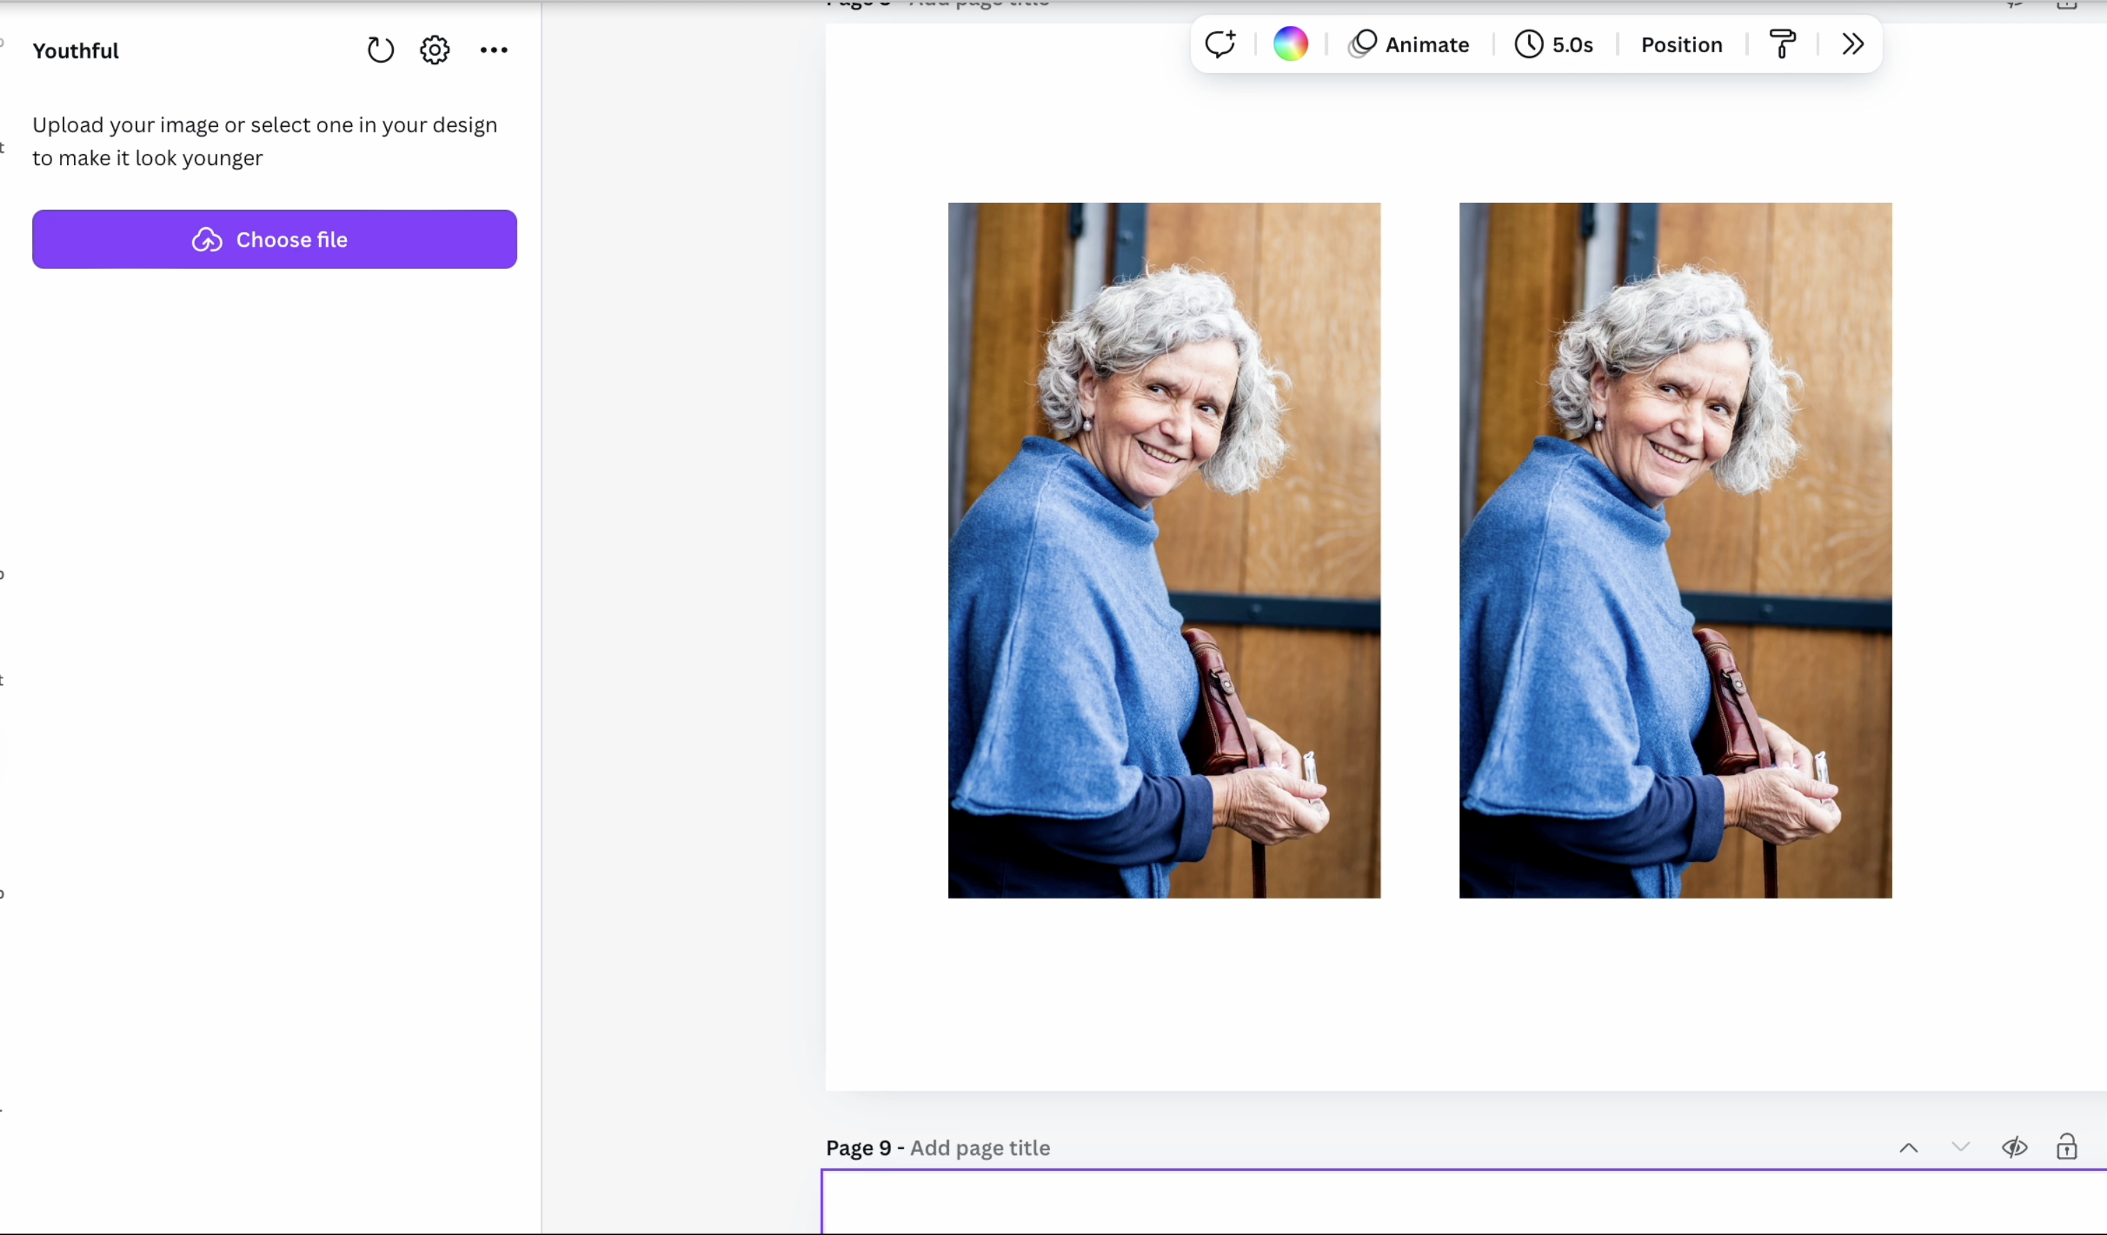Viewport: 2107px width, 1235px height.
Task: Hide Page 9 using the eye icon
Action: tap(2014, 1147)
